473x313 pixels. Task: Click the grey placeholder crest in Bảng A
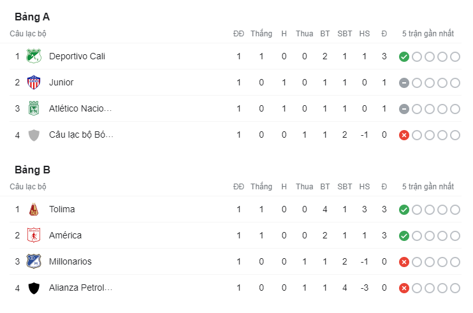click(34, 135)
